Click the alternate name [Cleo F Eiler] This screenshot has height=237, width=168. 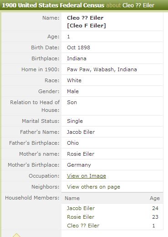click(x=87, y=26)
